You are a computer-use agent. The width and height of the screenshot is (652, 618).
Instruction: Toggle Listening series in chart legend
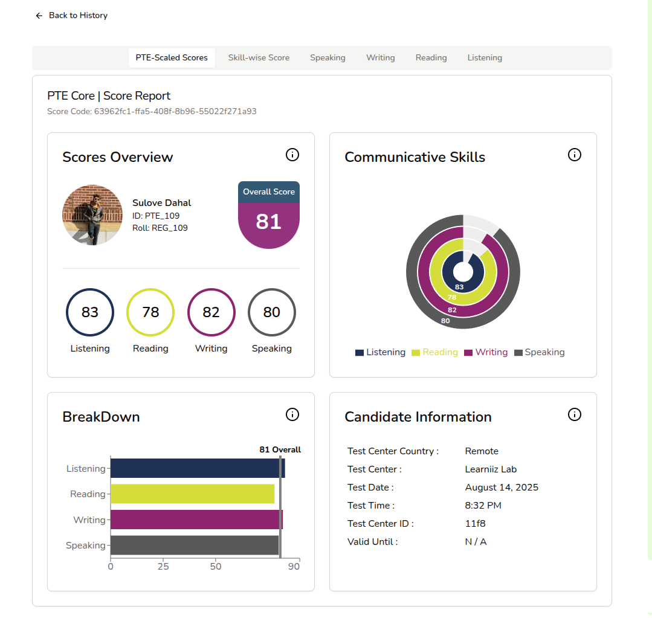[x=380, y=352]
